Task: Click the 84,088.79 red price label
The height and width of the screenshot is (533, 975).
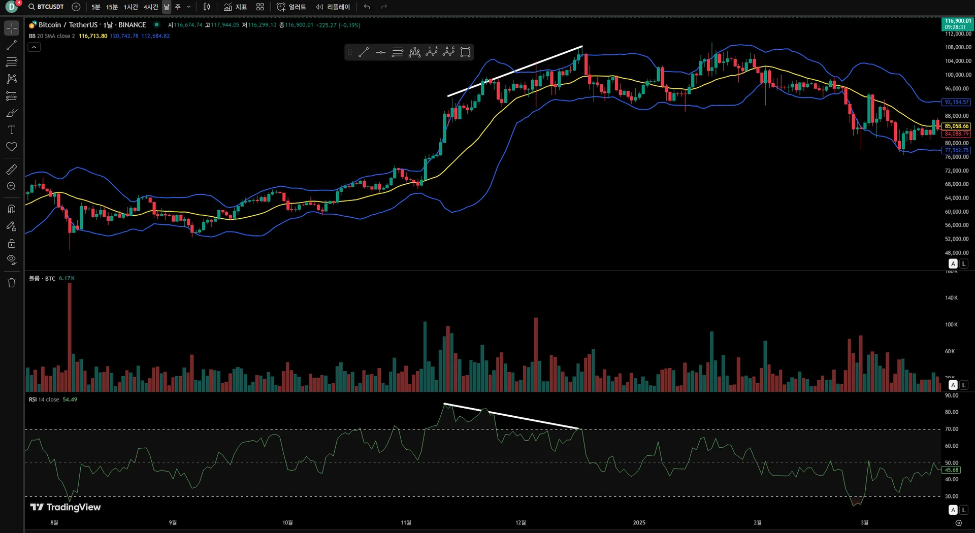Action: pos(957,134)
